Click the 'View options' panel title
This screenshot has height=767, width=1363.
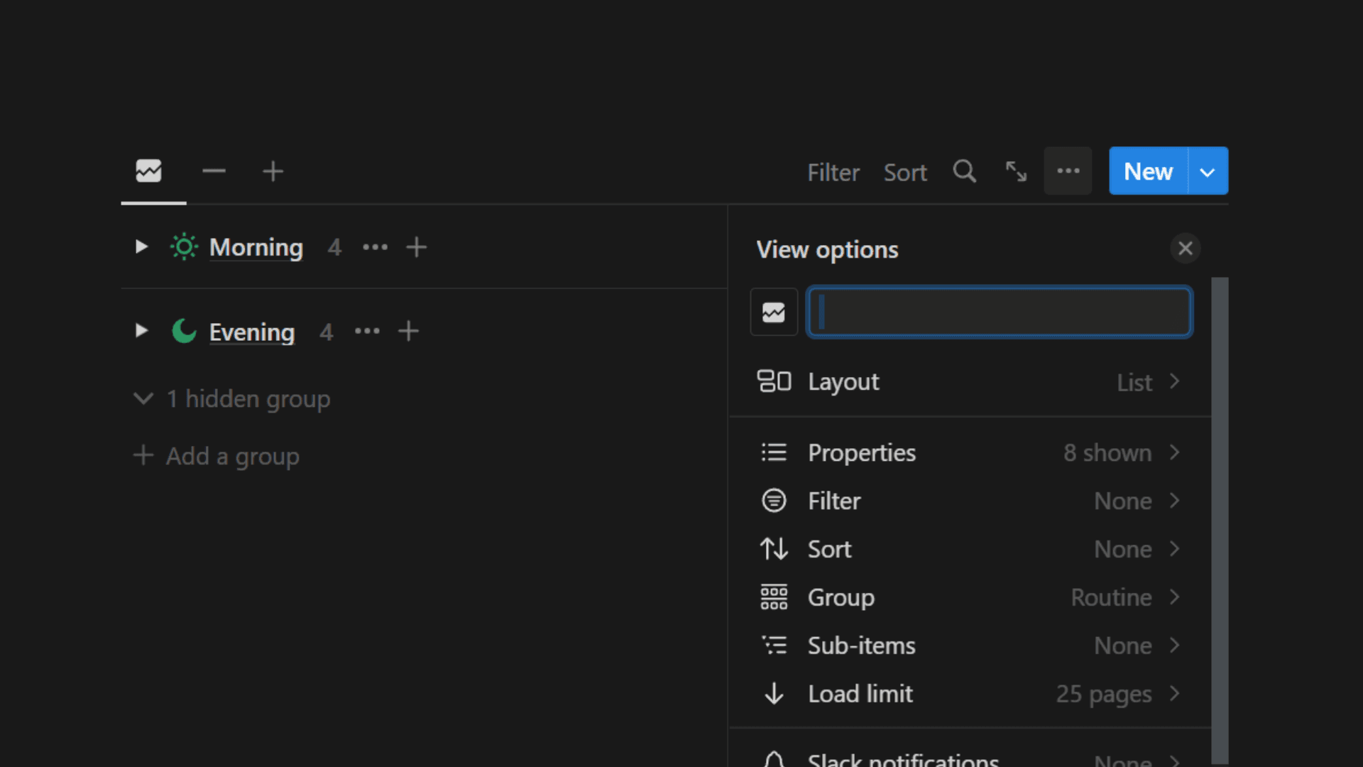pyautogui.click(x=827, y=249)
